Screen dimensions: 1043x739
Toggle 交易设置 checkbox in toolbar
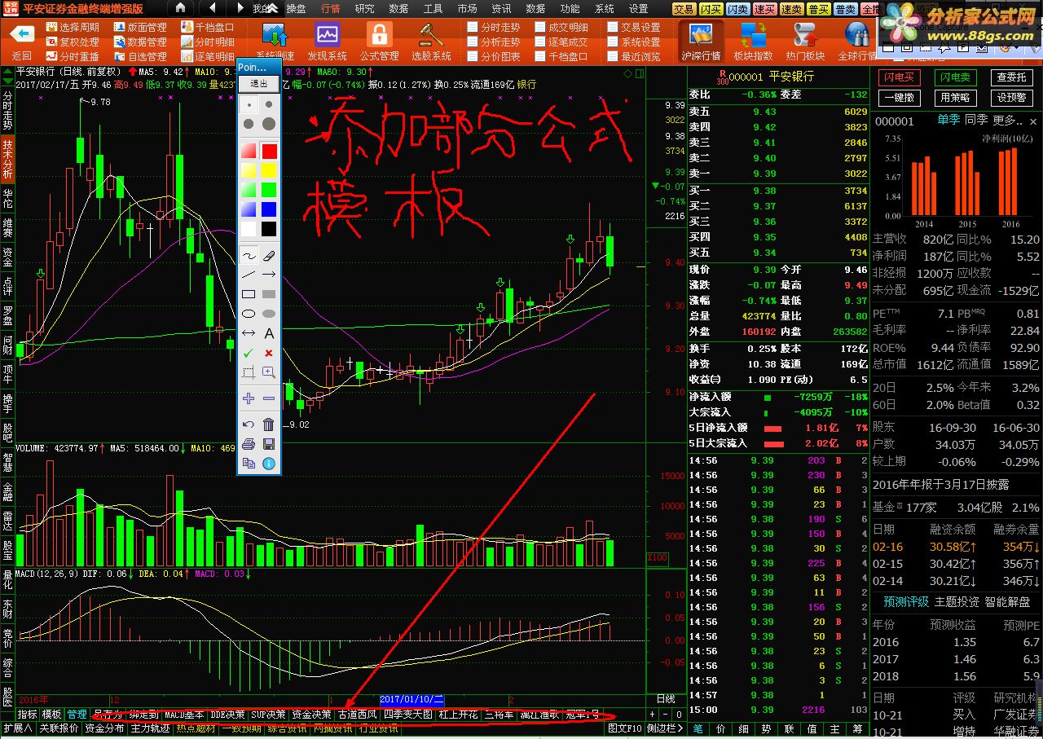point(614,27)
